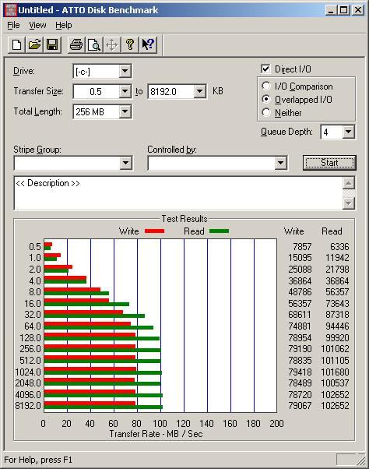Open Print Preview toolbar icon
The image size is (369, 469).
pos(94,45)
